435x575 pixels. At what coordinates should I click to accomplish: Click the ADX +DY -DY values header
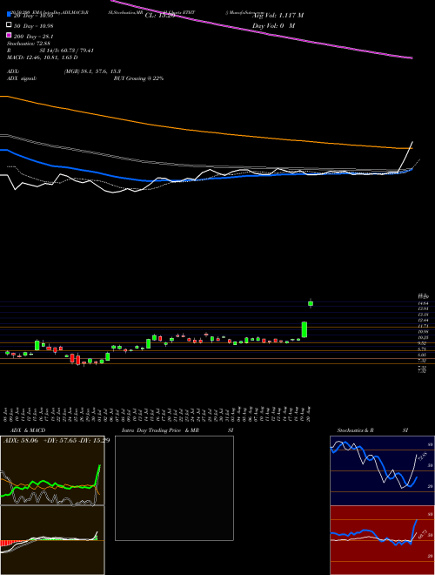pos(57,440)
